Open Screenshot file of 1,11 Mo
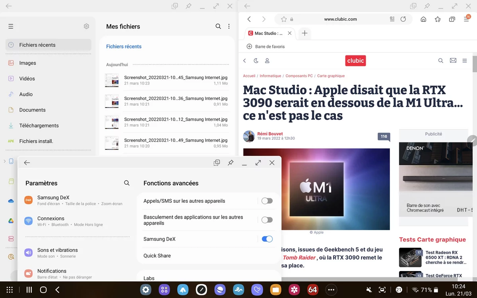The width and height of the screenshot is (477, 298). [x=167, y=80]
